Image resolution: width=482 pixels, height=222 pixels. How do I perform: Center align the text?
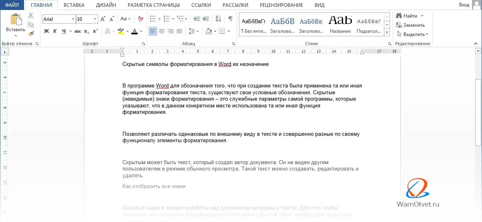tap(162, 31)
